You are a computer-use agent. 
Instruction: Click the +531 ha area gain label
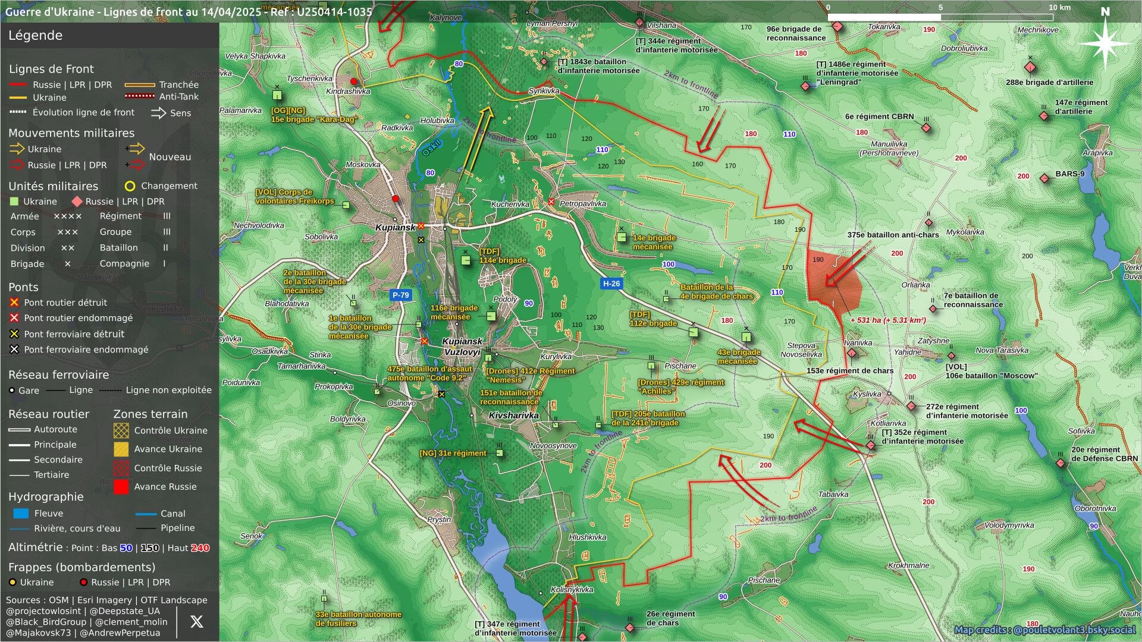(x=887, y=320)
